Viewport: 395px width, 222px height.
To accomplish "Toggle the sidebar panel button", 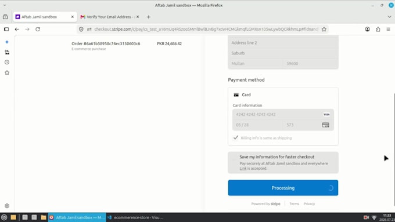I will [6, 29].
